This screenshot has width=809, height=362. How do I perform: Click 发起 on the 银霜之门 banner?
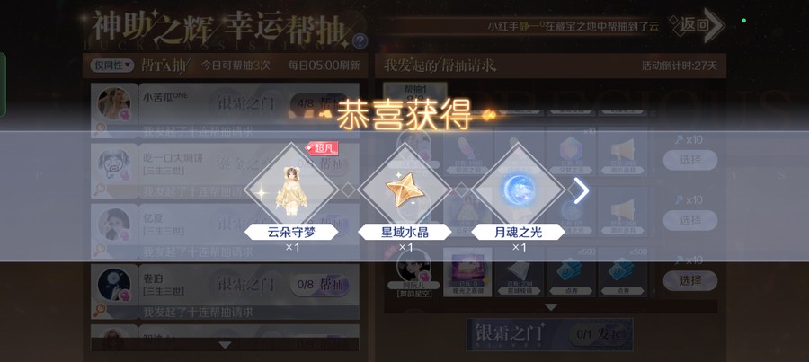(600, 335)
